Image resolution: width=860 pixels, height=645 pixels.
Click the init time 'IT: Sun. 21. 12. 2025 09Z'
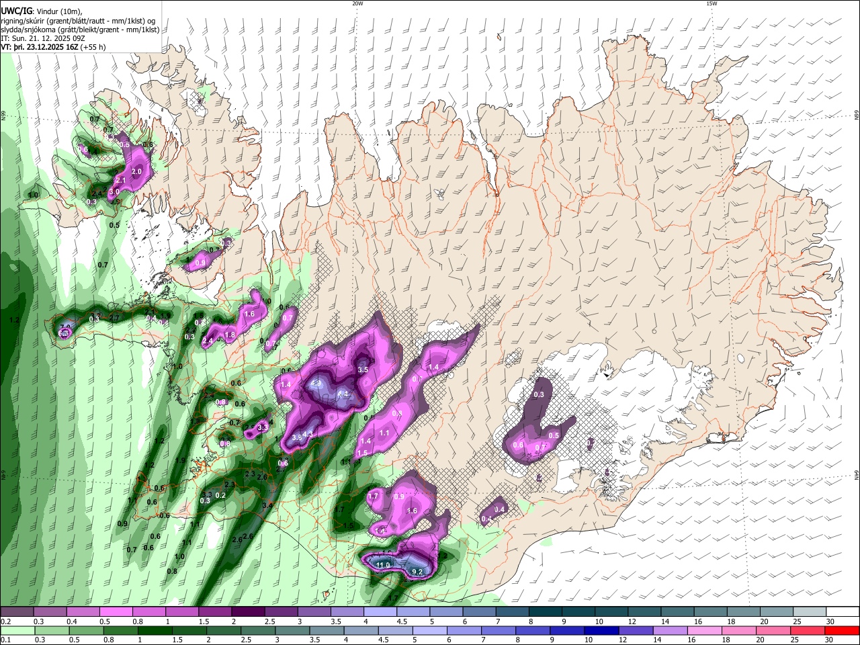pyautogui.click(x=43, y=38)
